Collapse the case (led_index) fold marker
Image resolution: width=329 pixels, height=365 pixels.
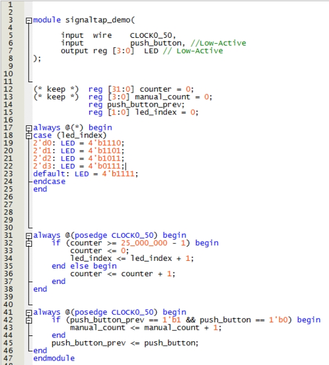[29, 135]
